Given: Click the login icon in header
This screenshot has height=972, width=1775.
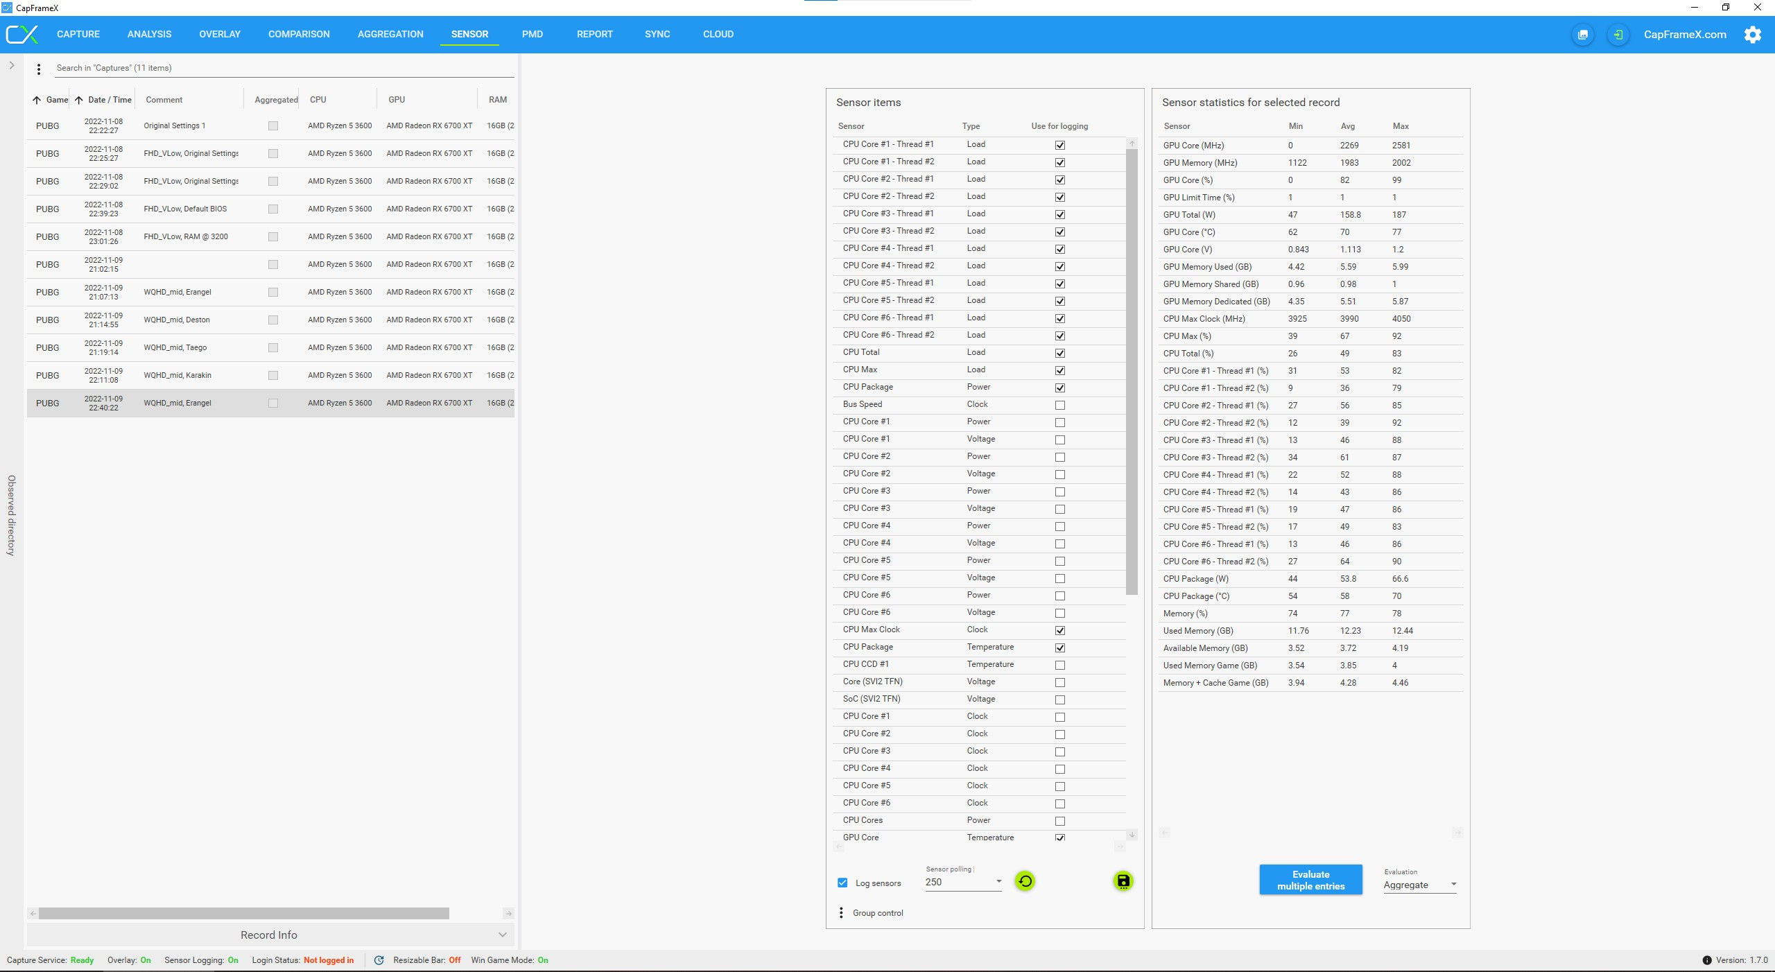Looking at the screenshot, I should click(1618, 35).
